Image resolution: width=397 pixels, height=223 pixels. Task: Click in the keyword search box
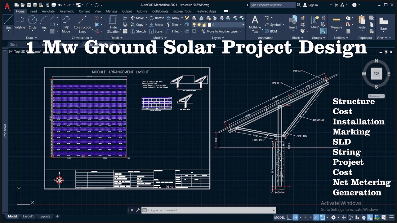coord(272,5)
